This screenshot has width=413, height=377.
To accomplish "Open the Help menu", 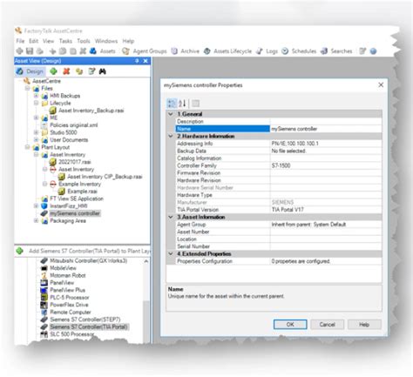I will [x=128, y=41].
